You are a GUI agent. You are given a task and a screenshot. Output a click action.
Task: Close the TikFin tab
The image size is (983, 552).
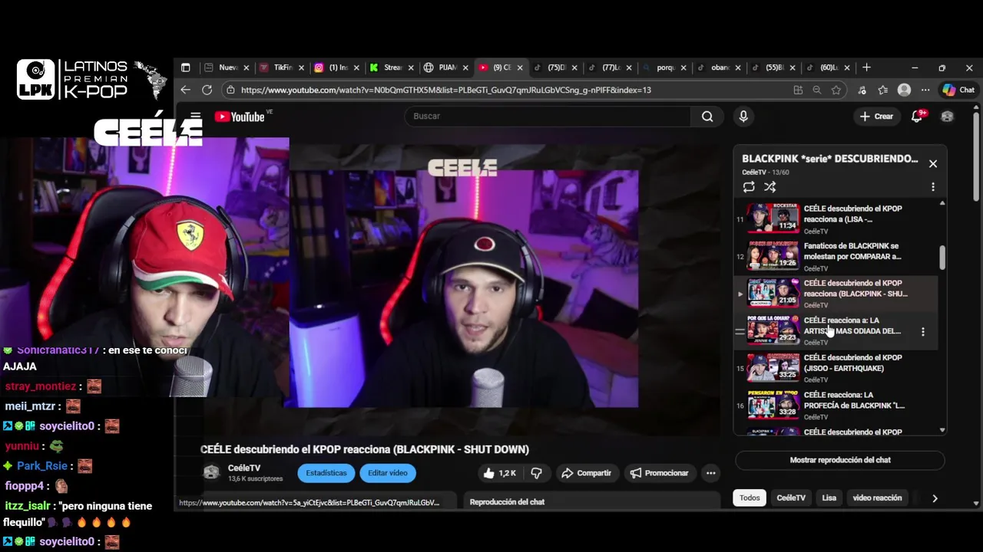click(301, 67)
